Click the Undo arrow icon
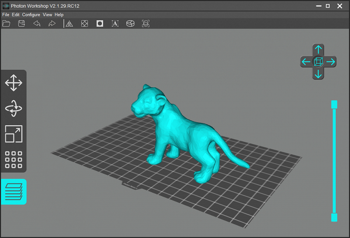 coord(37,23)
